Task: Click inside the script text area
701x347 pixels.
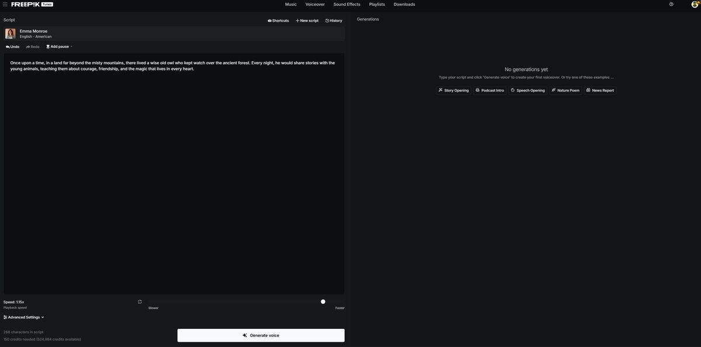Action: pos(174,174)
